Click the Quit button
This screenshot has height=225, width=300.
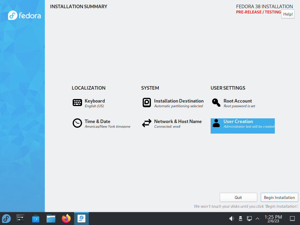pos(238,197)
